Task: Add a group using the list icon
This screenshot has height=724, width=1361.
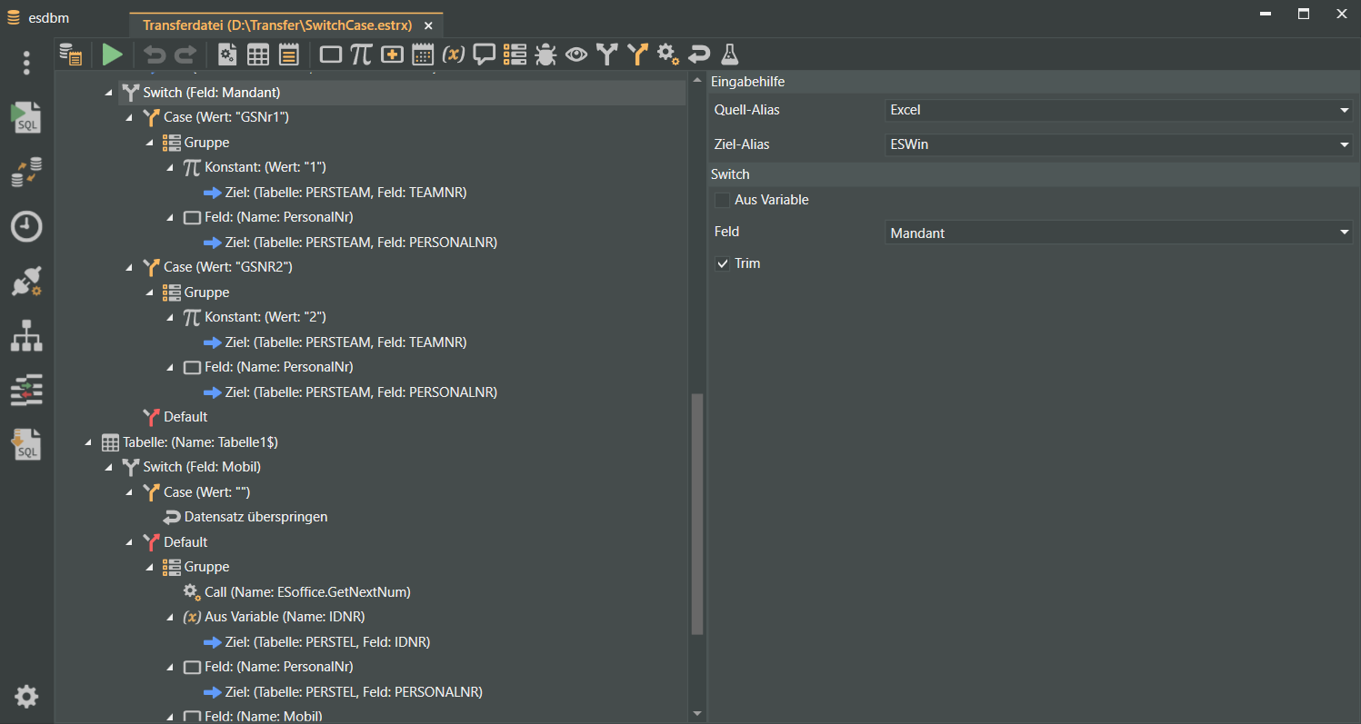Action: tap(515, 55)
